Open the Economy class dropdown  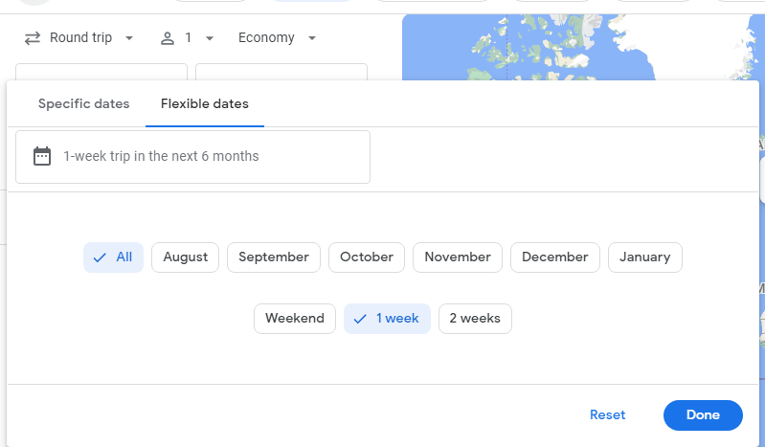[277, 37]
